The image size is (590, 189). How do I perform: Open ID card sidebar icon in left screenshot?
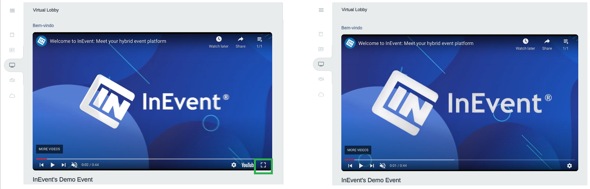12,50
